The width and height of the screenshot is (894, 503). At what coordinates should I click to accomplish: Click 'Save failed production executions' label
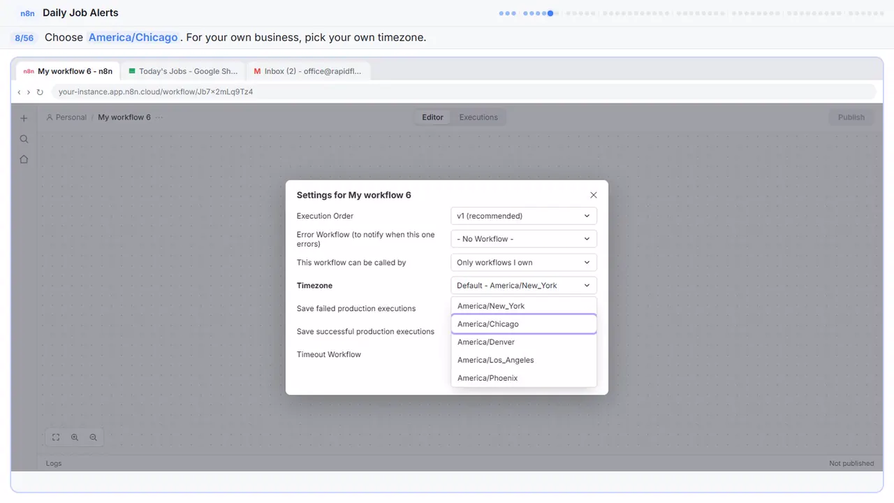pyautogui.click(x=356, y=309)
